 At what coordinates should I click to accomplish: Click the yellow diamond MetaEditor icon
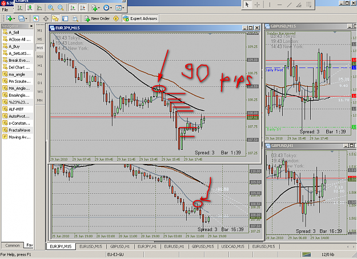pyautogui.click(x=116, y=18)
